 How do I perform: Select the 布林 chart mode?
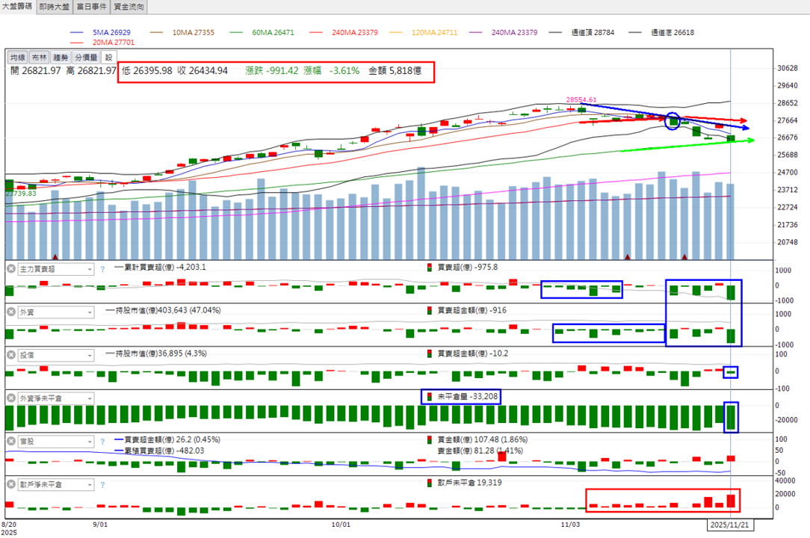[x=40, y=58]
